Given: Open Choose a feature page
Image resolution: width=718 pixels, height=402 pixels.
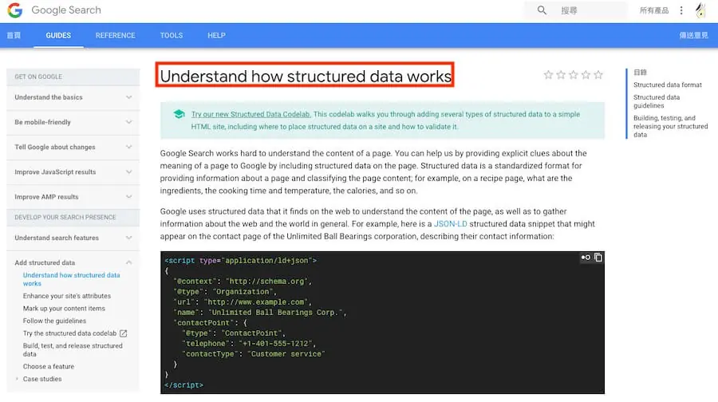Looking at the screenshot, I should tap(49, 366).
